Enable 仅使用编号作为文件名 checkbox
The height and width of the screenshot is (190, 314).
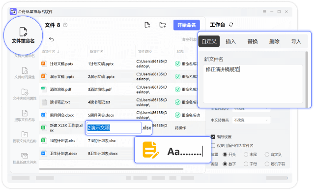tap(213, 146)
